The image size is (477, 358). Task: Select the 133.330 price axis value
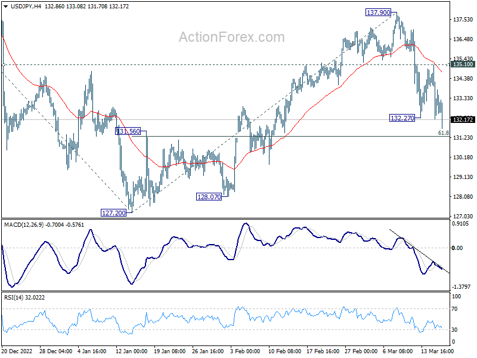(463, 98)
